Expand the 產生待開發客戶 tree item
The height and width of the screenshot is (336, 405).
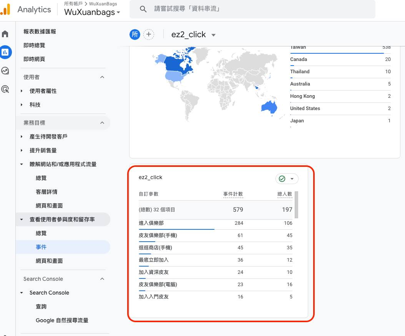[x=22, y=137]
